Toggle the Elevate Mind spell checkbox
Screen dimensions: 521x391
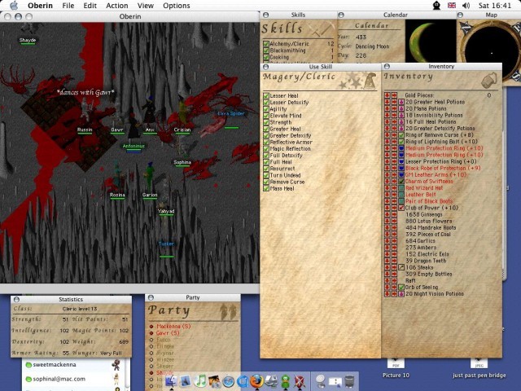[x=266, y=116]
